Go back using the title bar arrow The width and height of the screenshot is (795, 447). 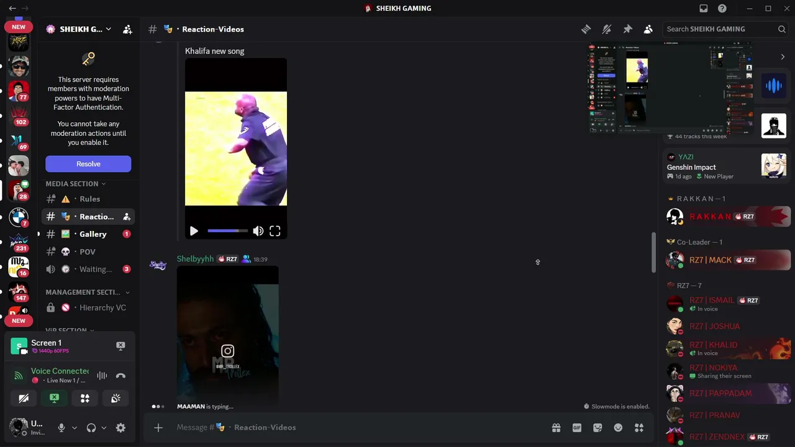(x=12, y=8)
